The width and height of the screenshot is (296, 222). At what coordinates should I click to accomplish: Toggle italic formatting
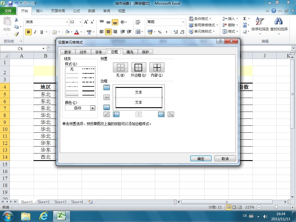[35, 32]
